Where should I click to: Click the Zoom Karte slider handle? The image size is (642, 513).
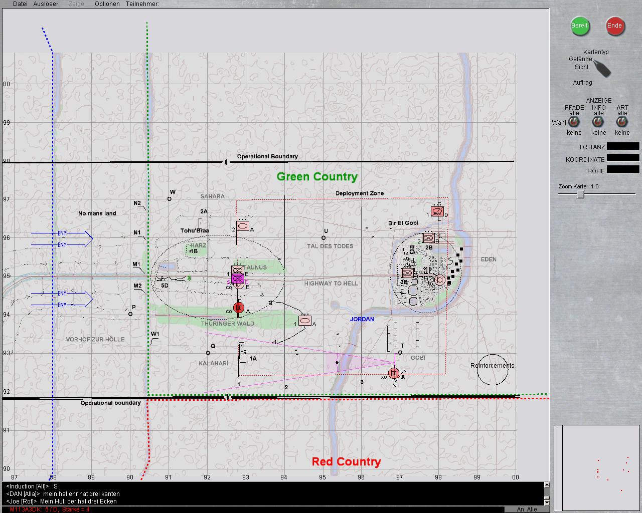580,194
